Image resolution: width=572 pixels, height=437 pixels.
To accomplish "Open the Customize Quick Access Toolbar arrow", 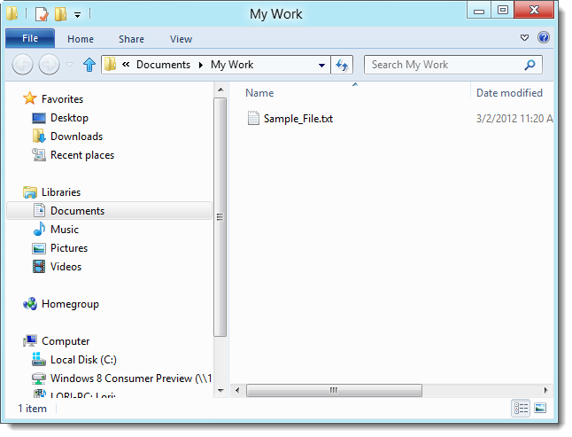I will pyautogui.click(x=77, y=15).
